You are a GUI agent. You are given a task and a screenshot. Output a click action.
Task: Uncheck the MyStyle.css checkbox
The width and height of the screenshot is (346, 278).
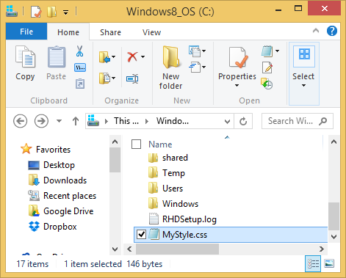tap(141, 235)
